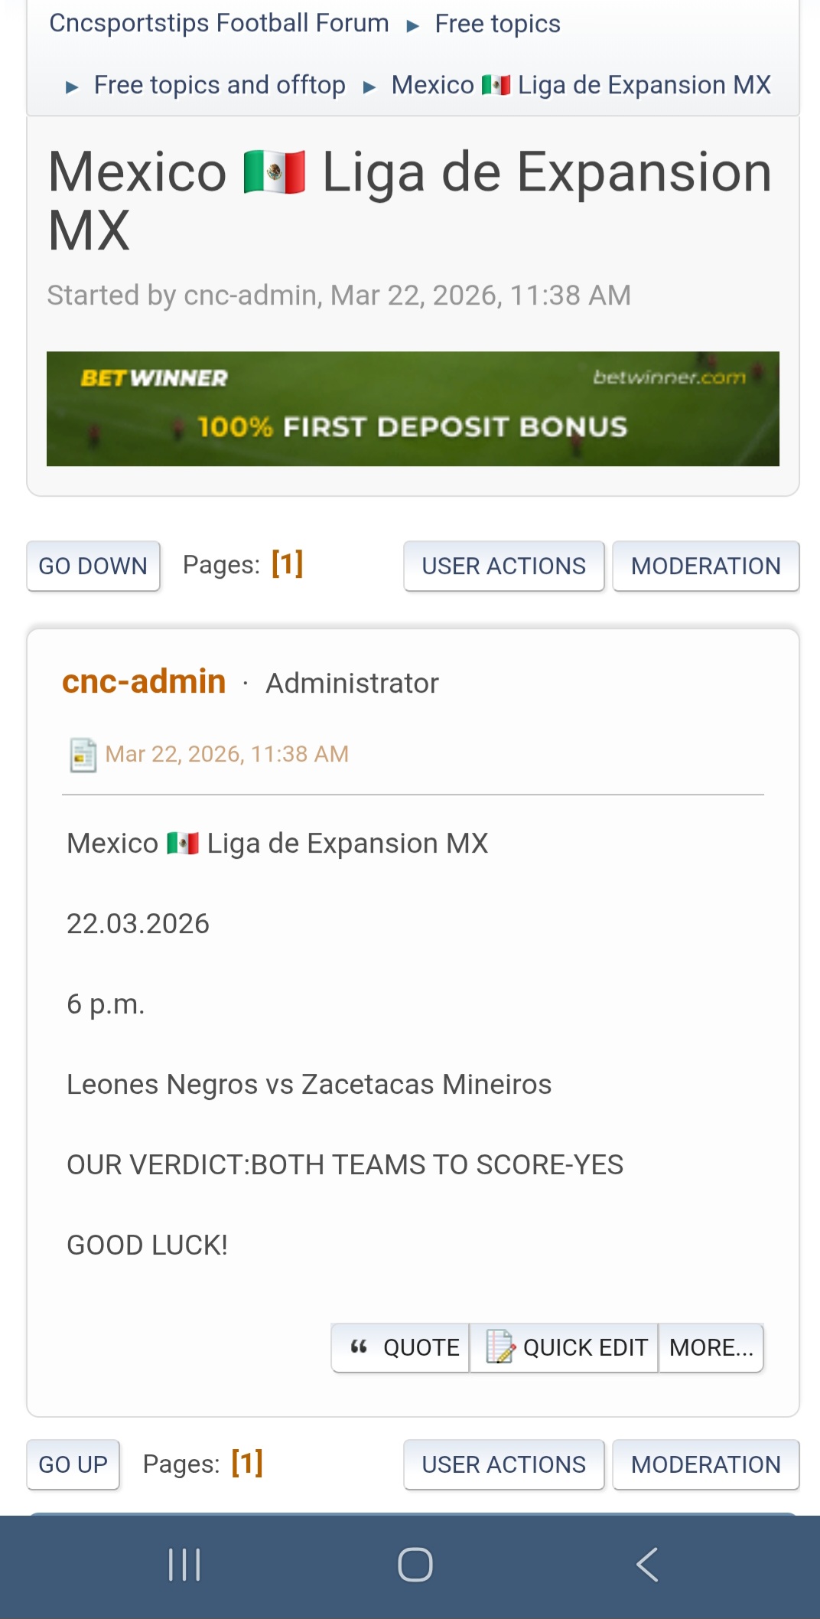The height and width of the screenshot is (1619, 820).
Task: Open top User Actions dropdown
Action: pos(503,566)
